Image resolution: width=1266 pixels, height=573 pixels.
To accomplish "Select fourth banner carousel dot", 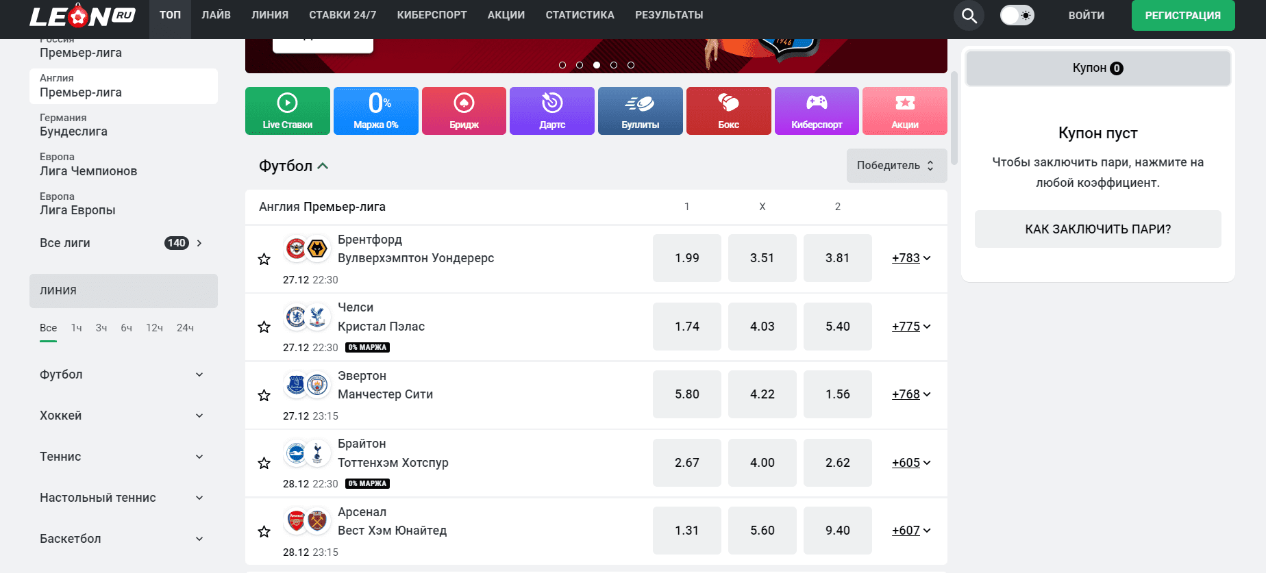I will [x=614, y=65].
